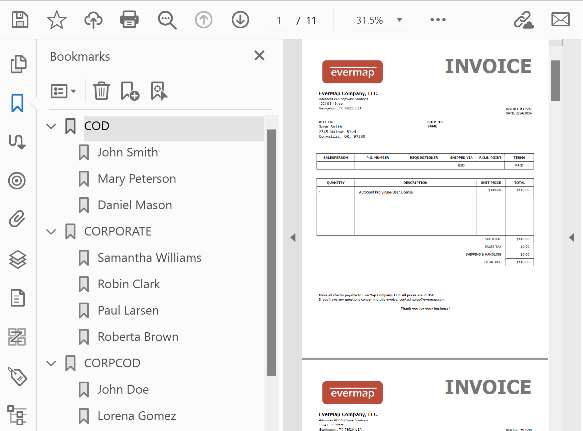Viewport: 583px width, 431px height.
Task: Go to the next page
Action: click(x=240, y=20)
